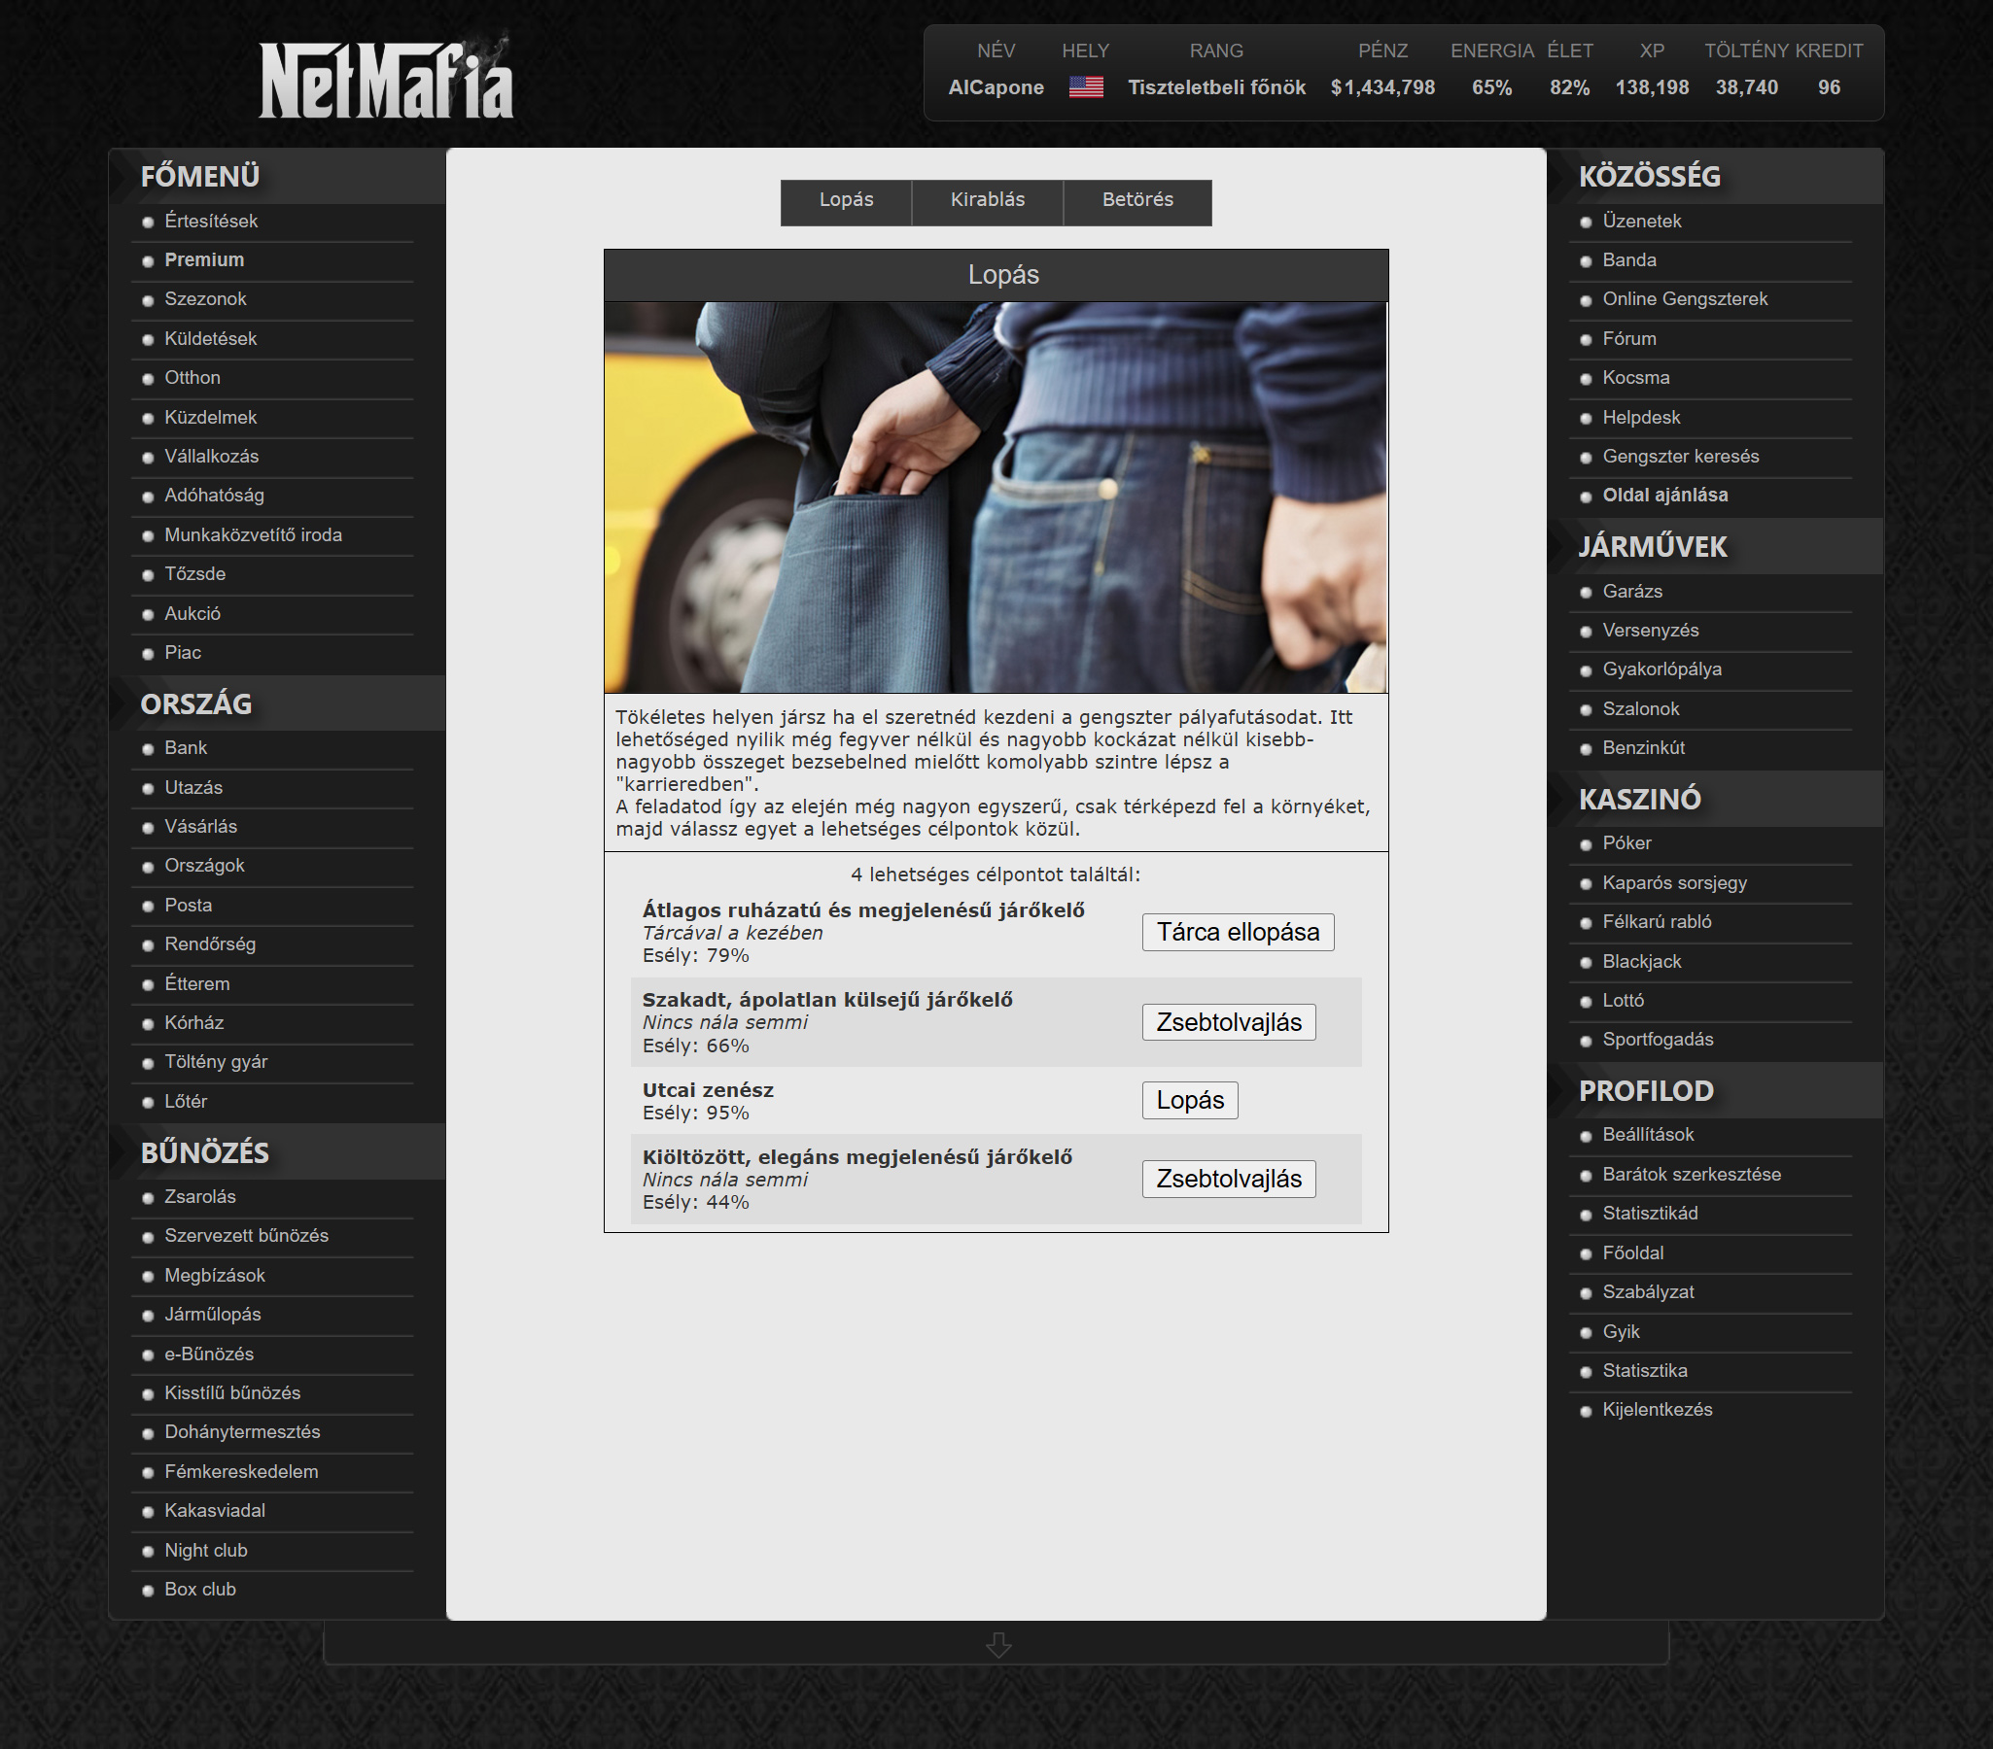
Task: Click Zsebtolvajlás for the 66% target
Action: tap(1228, 1022)
